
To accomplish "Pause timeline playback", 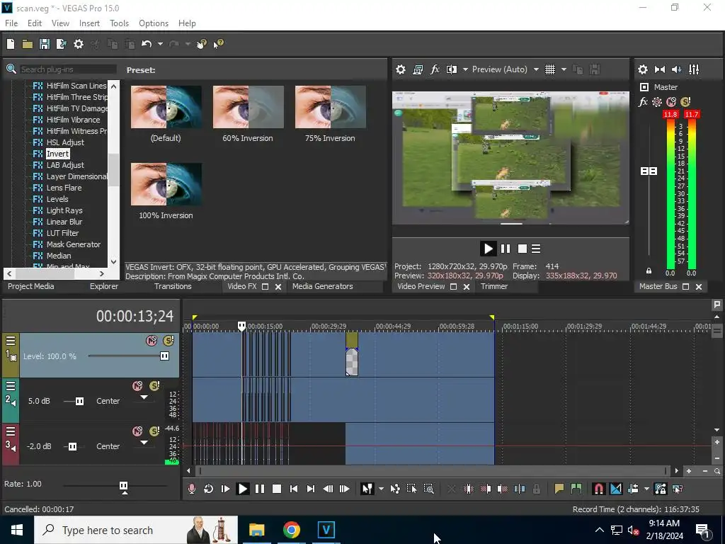I will (259, 489).
